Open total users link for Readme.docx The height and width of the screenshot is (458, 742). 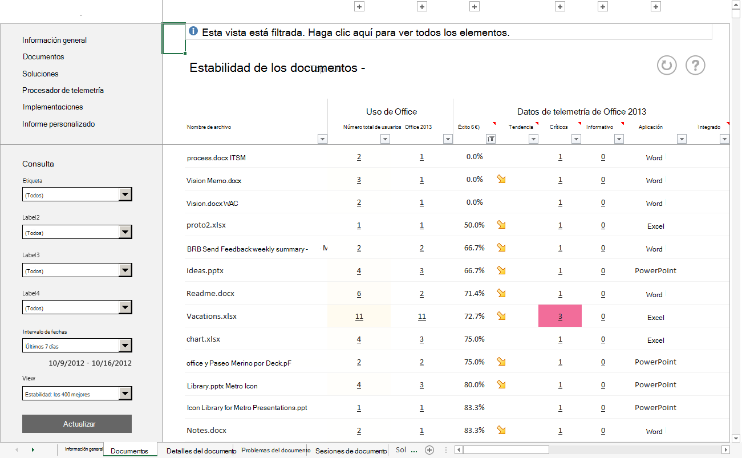(359, 294)
